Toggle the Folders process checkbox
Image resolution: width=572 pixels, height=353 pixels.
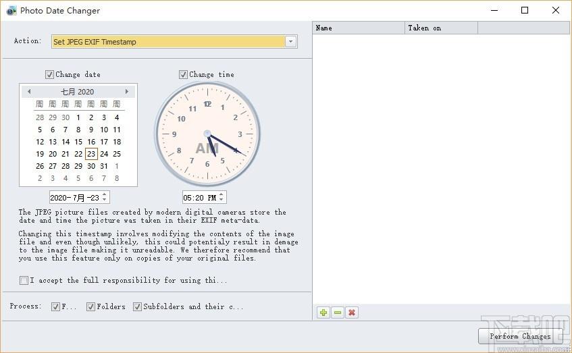tap(91, 306)
